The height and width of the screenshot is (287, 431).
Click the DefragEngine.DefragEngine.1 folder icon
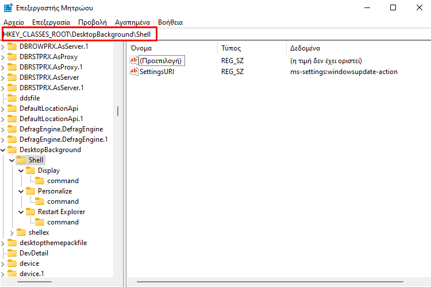(12, 139)
